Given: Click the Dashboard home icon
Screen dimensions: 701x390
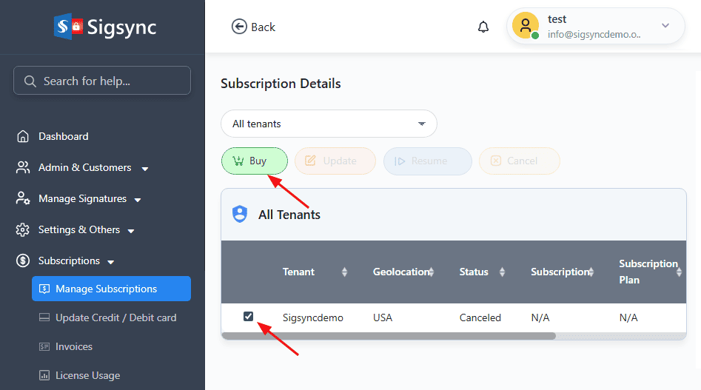Looking at the screenshot, I should coord(23,137).
